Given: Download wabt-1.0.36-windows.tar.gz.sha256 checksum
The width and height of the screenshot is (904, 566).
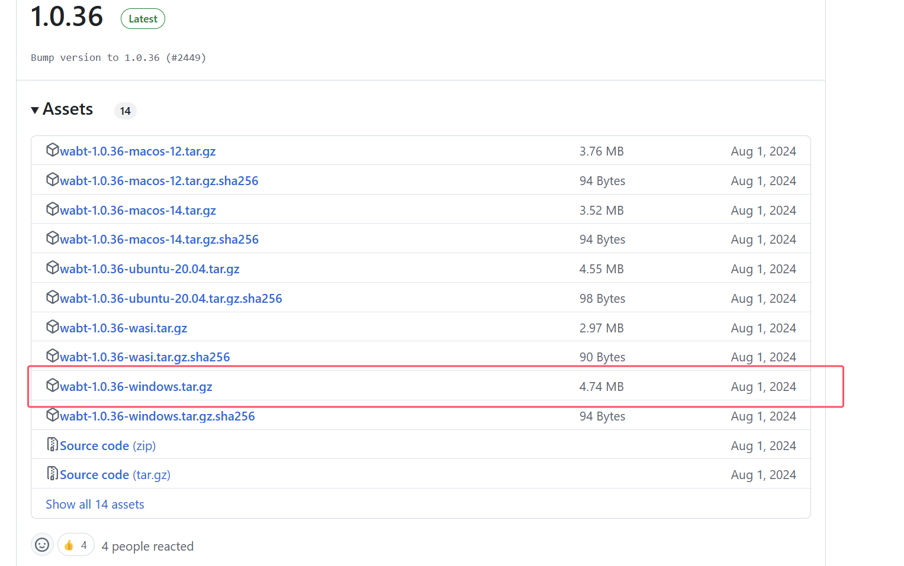Looking at the screenshot, I should pos(157,416).
